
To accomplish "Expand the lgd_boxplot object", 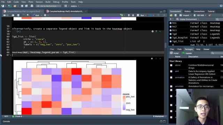I will (x=170, y=38).
